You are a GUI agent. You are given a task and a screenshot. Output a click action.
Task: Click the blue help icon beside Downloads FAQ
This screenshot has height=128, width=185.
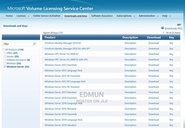[162, 28]
